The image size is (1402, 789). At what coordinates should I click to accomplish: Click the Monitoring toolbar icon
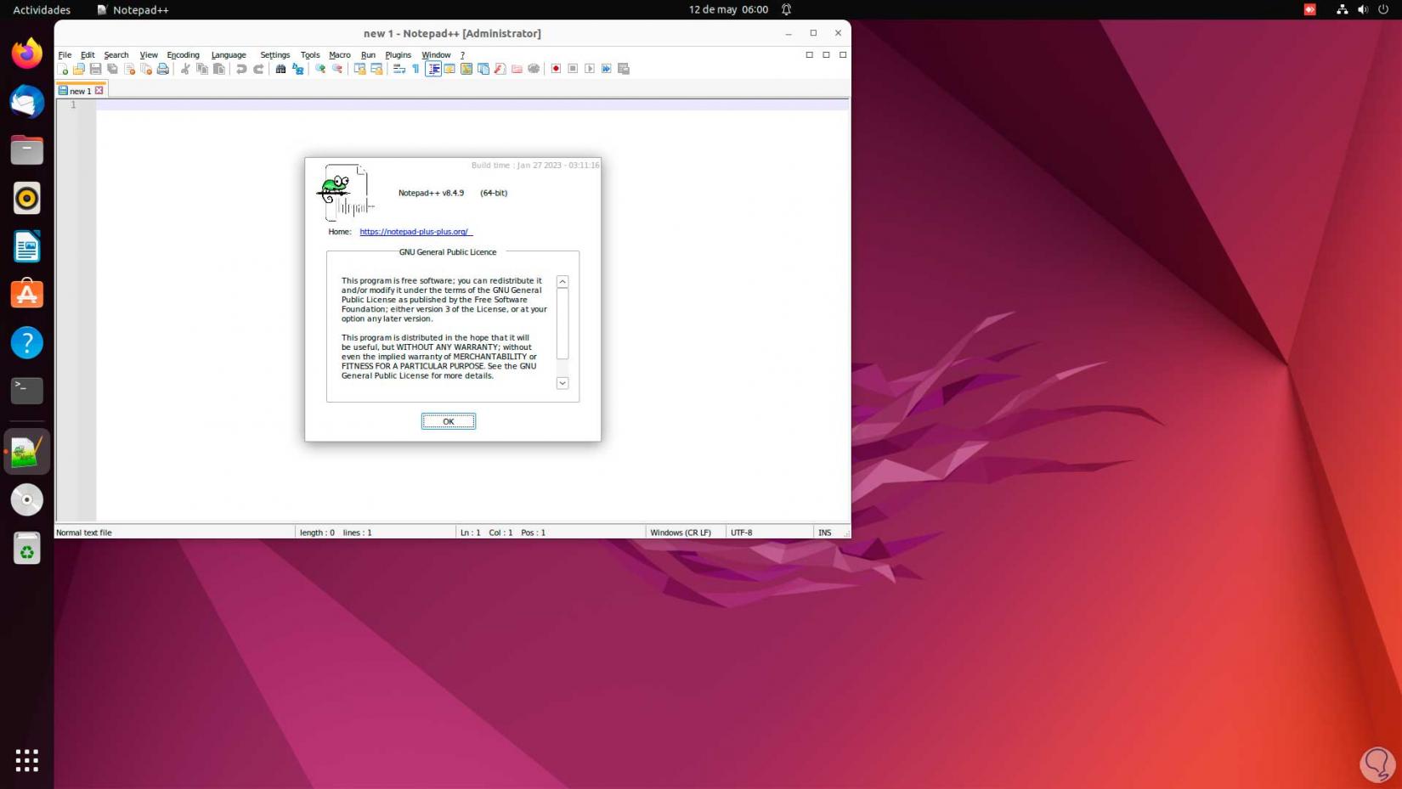tap(534, 69)
